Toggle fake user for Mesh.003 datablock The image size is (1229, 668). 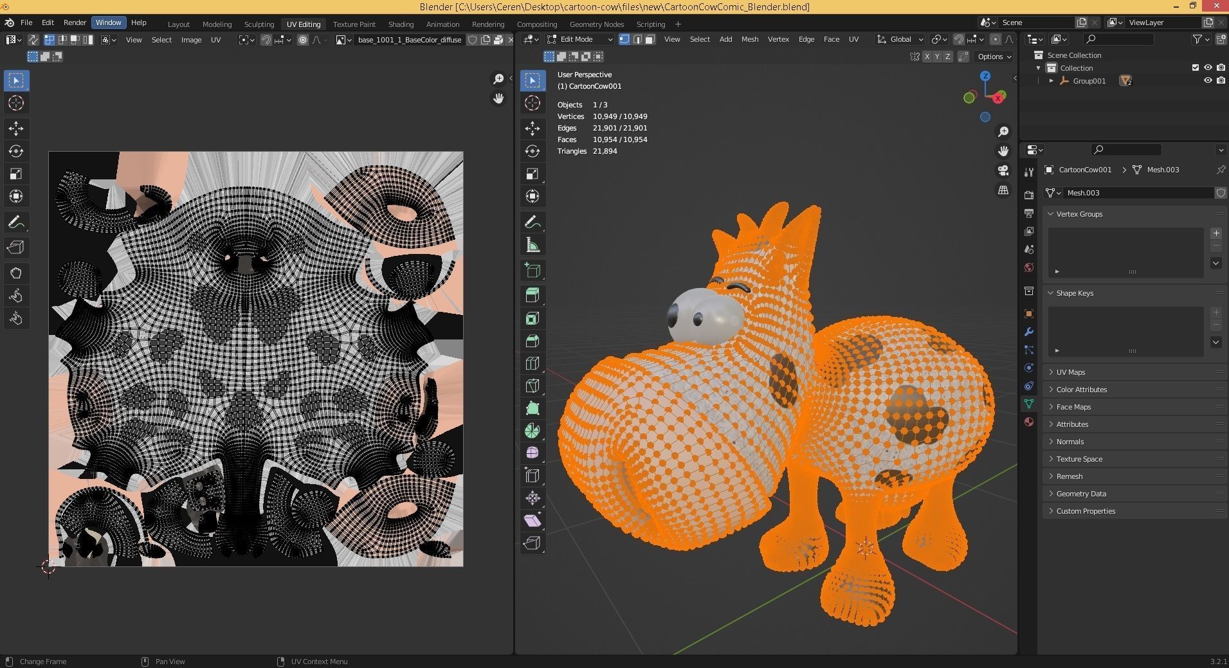pos(1221,193)
